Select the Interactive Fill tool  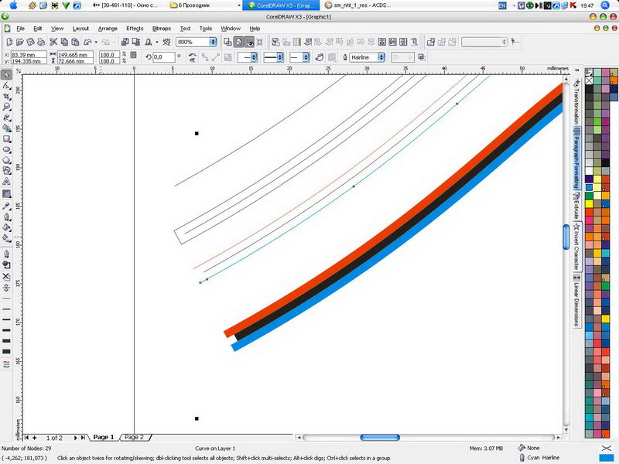(6, 238)
